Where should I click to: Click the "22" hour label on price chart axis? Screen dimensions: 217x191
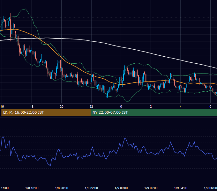[x=91, y=107]
